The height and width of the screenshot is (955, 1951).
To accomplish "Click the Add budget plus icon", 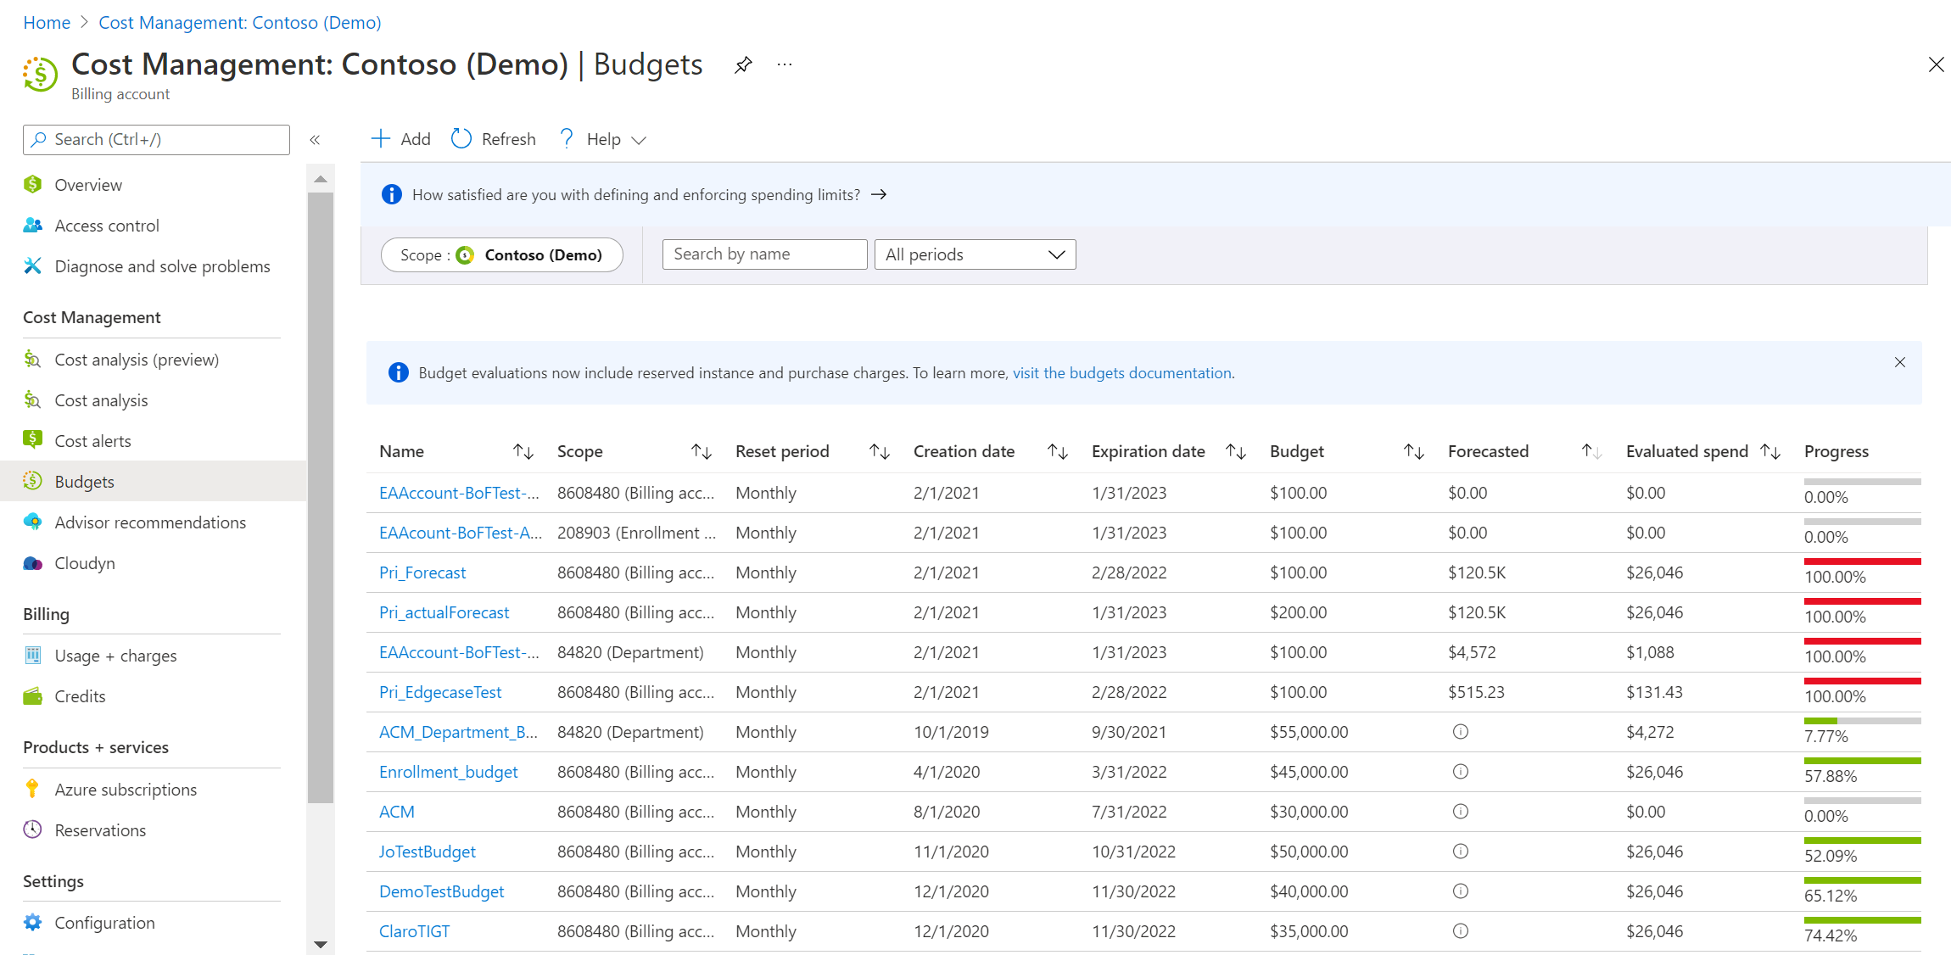I will (381, 139).
